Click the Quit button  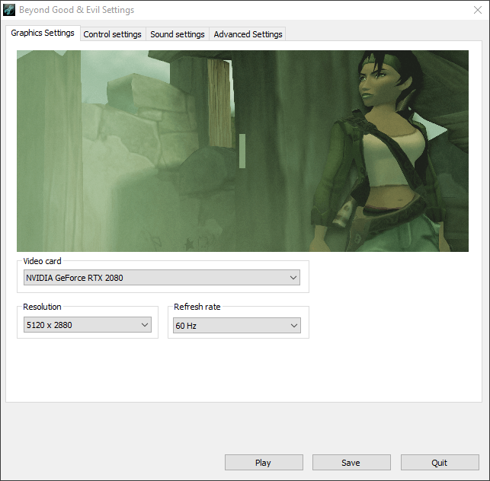(x=440, y=463)
